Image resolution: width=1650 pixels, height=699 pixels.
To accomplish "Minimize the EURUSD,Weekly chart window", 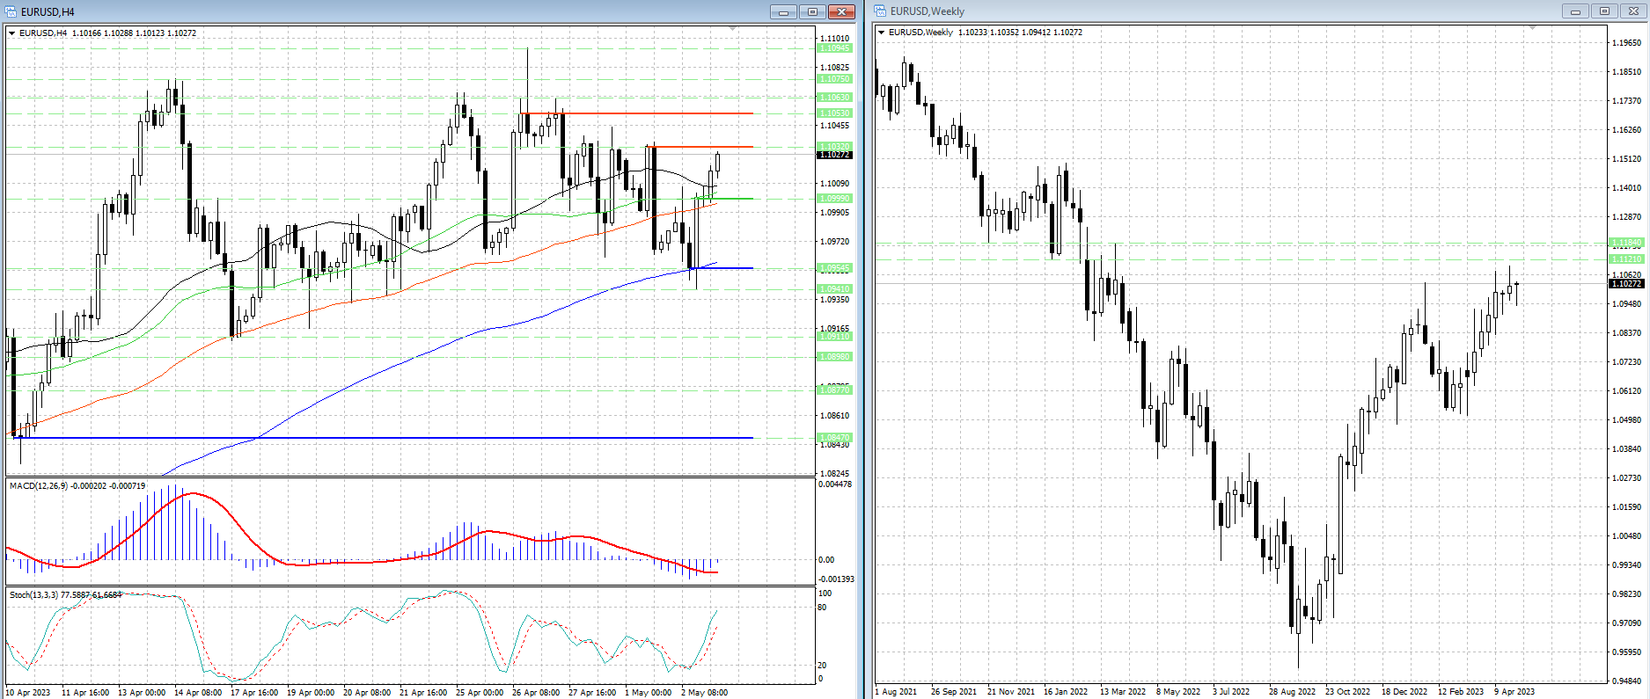I will (1574, 11).
